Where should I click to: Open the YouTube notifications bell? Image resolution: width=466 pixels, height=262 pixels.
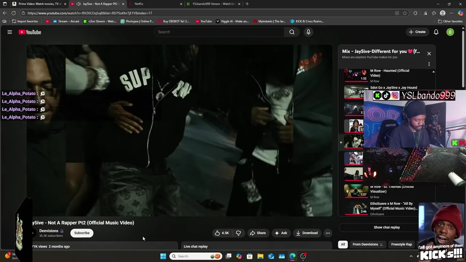(436, 32)
